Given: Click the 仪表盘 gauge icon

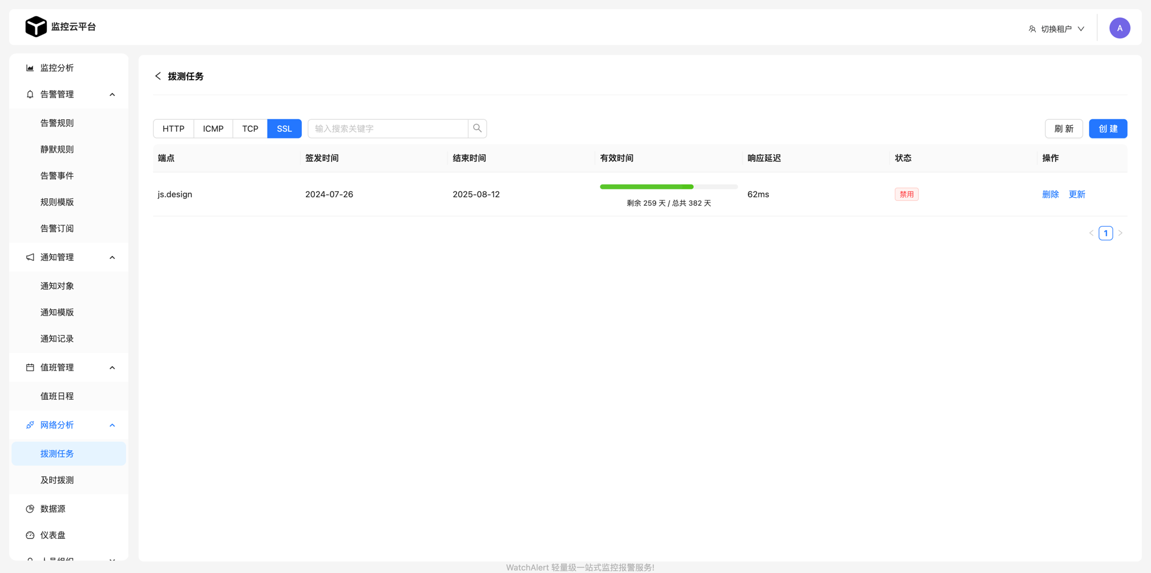Looking at the screenshot, I should pyautogui.click(x=30, y=535).
